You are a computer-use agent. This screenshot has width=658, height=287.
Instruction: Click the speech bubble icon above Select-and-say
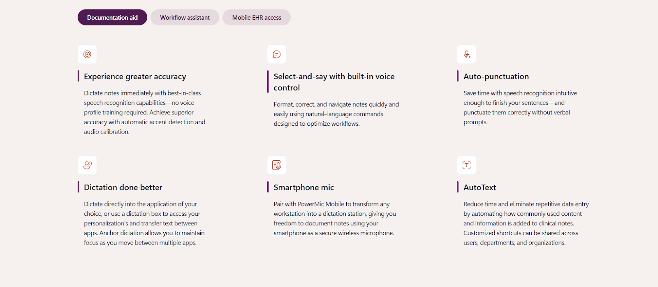(x=277, y=54)
